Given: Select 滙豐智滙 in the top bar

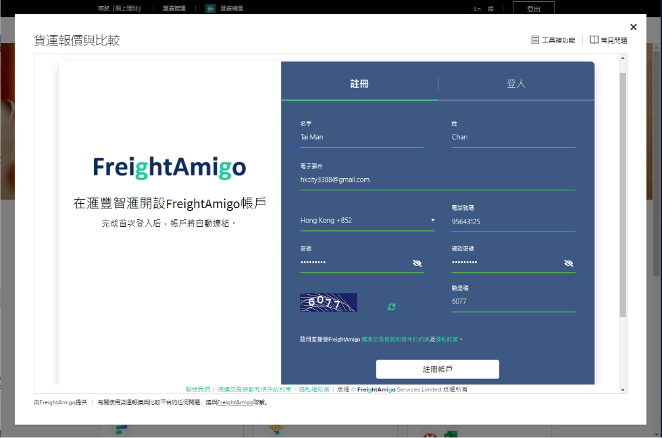Looking at the screenshot, I should click(x=174, y=9).
